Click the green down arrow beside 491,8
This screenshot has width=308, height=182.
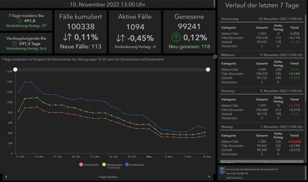point(20,21)
